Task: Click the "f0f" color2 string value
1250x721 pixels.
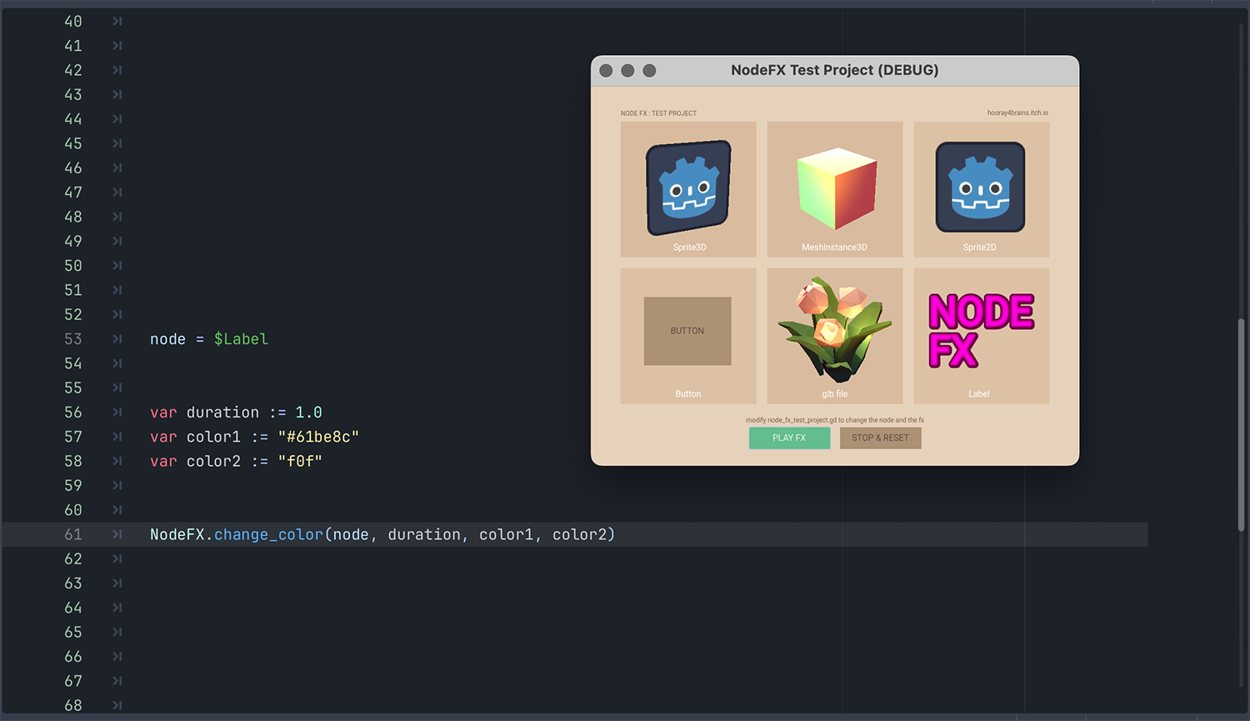Action: point(300,461)
